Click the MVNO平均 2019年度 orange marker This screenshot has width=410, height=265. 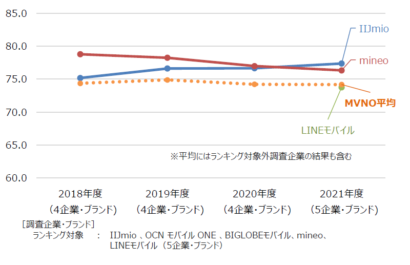tap(168, 80)
